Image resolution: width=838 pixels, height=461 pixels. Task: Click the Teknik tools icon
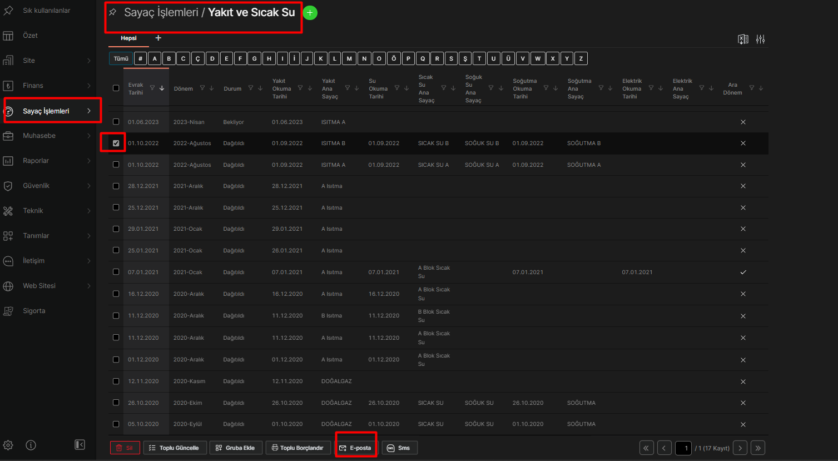8,211
